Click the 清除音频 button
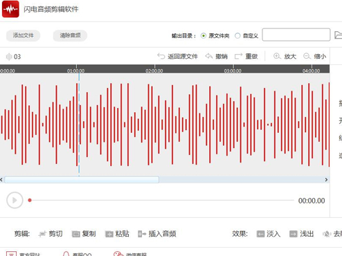342x256 pixels. (70, 35)
